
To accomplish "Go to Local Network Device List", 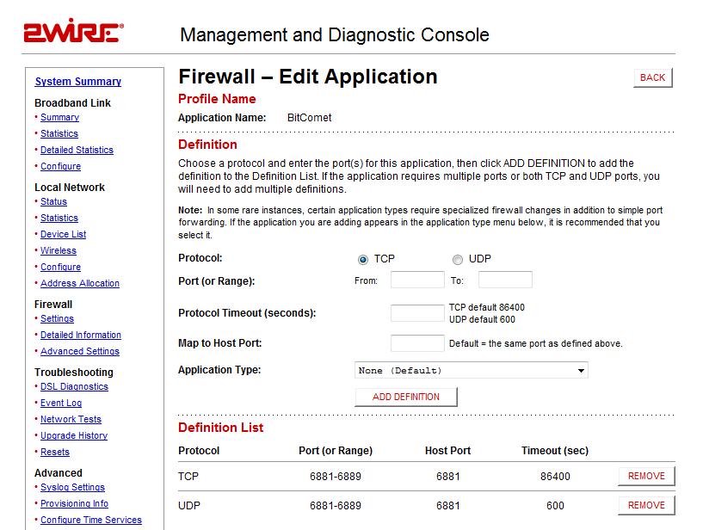I will pyautogui.click(x=63, y=234).
